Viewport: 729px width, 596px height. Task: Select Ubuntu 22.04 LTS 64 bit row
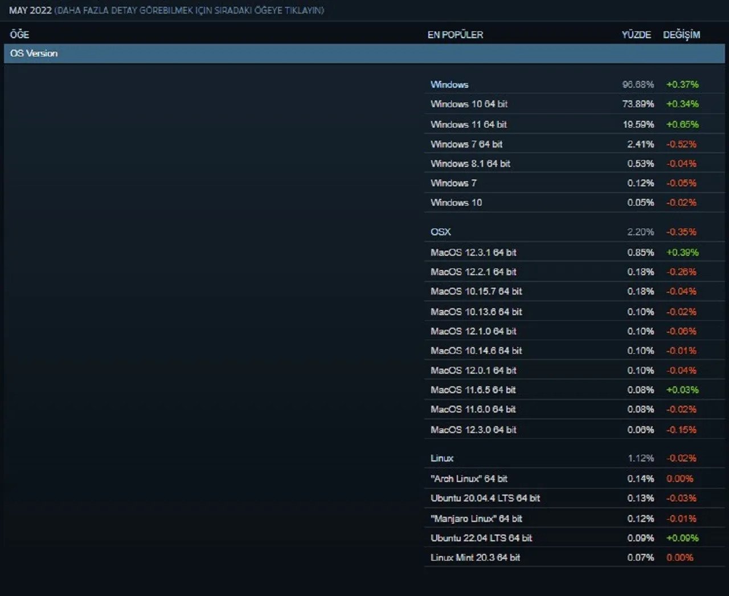click(x=574, y=538)
